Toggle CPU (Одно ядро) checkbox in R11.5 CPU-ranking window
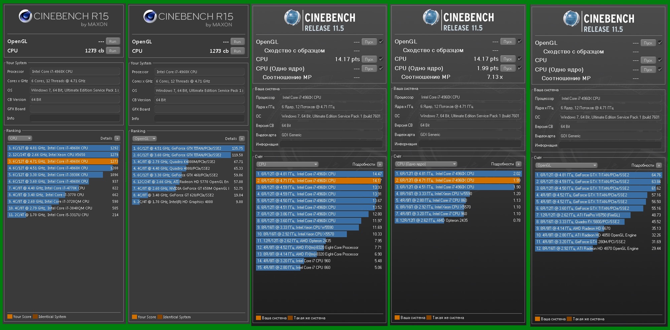The height and width of the screenshot is (330, 670). pos(381,68)
